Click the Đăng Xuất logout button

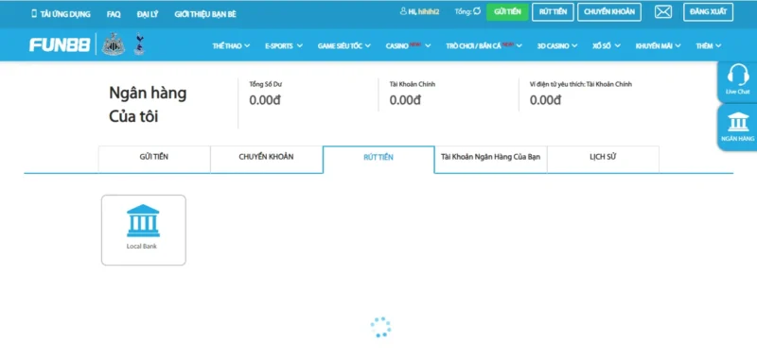click(708, 12)
